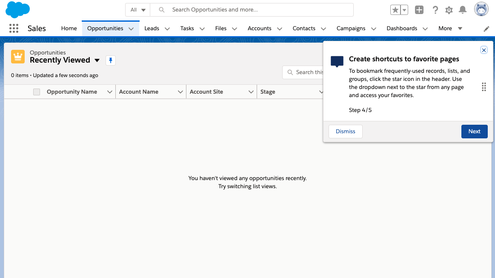Image resolution: width=495 pixels, height=278 pixels.
Task: Open the All search scope dropdown
Action: pos(137,9)
